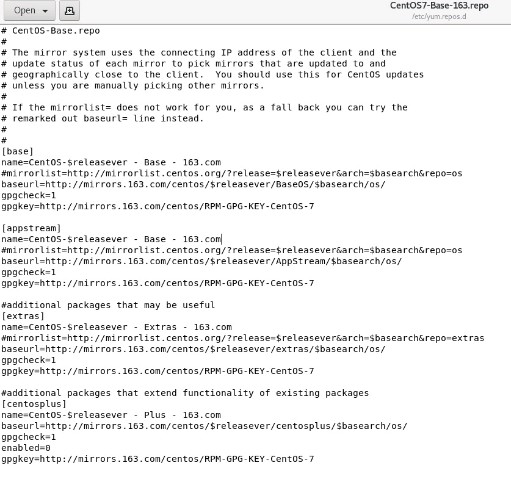Click the /etc/yum.repos.d path subtitle
Viewport: 511px width, 482px height.
click(439, 16)
